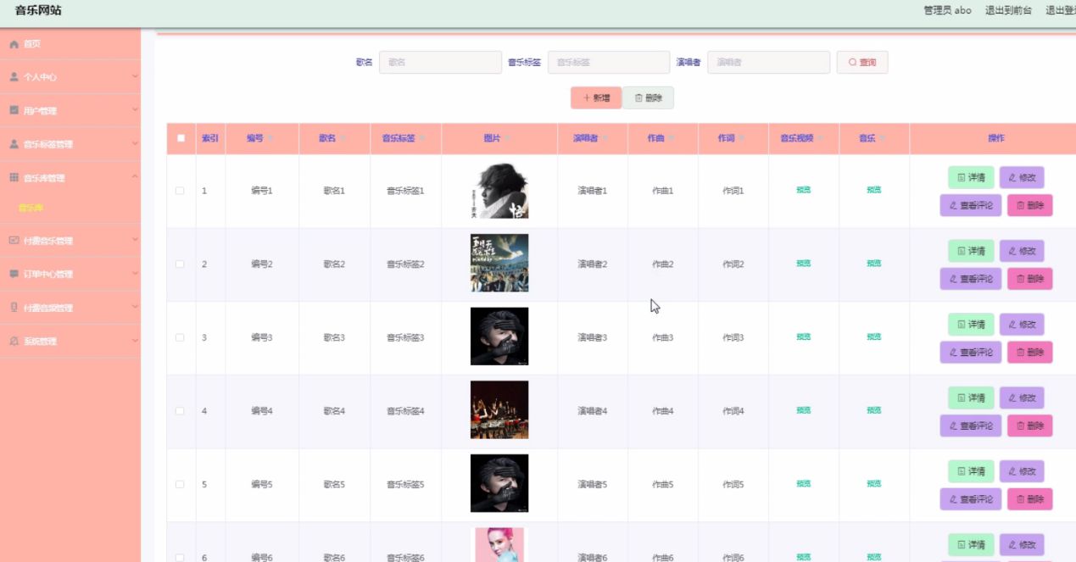Click 修改 edit for 歌名6
The height and width of the screenshot is (562, 1076).
pyautogui.click(x=1022, y=544)
